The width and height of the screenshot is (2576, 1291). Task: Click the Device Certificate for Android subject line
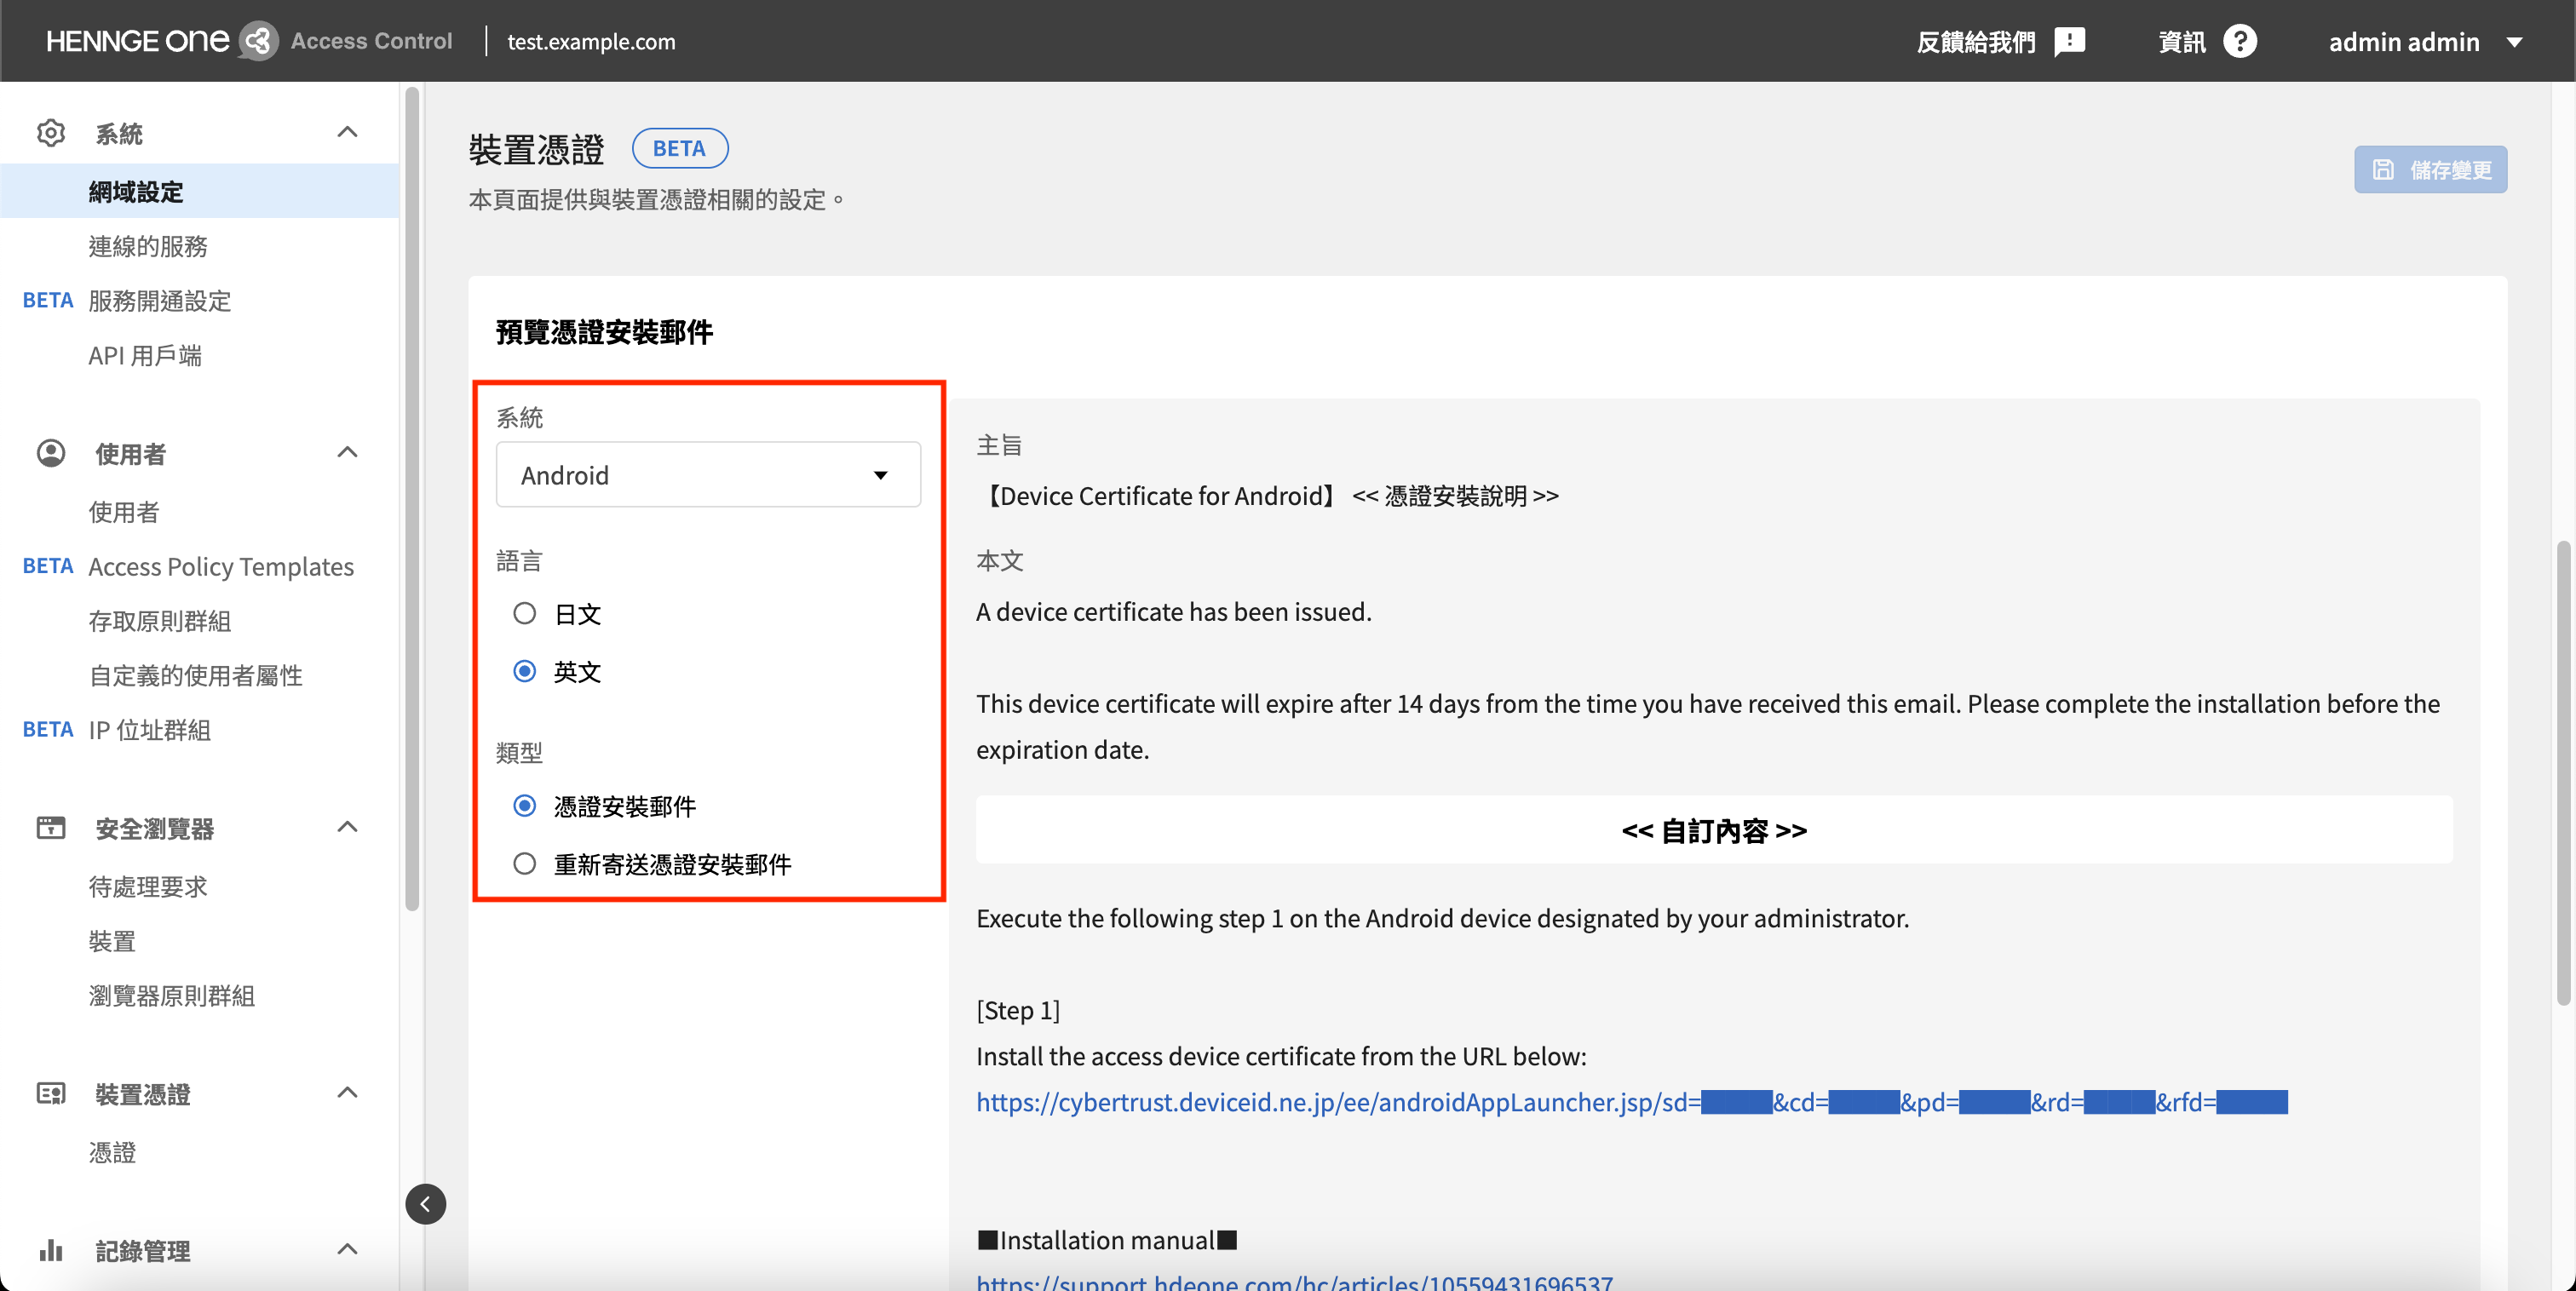click(x=1267, y=496)
